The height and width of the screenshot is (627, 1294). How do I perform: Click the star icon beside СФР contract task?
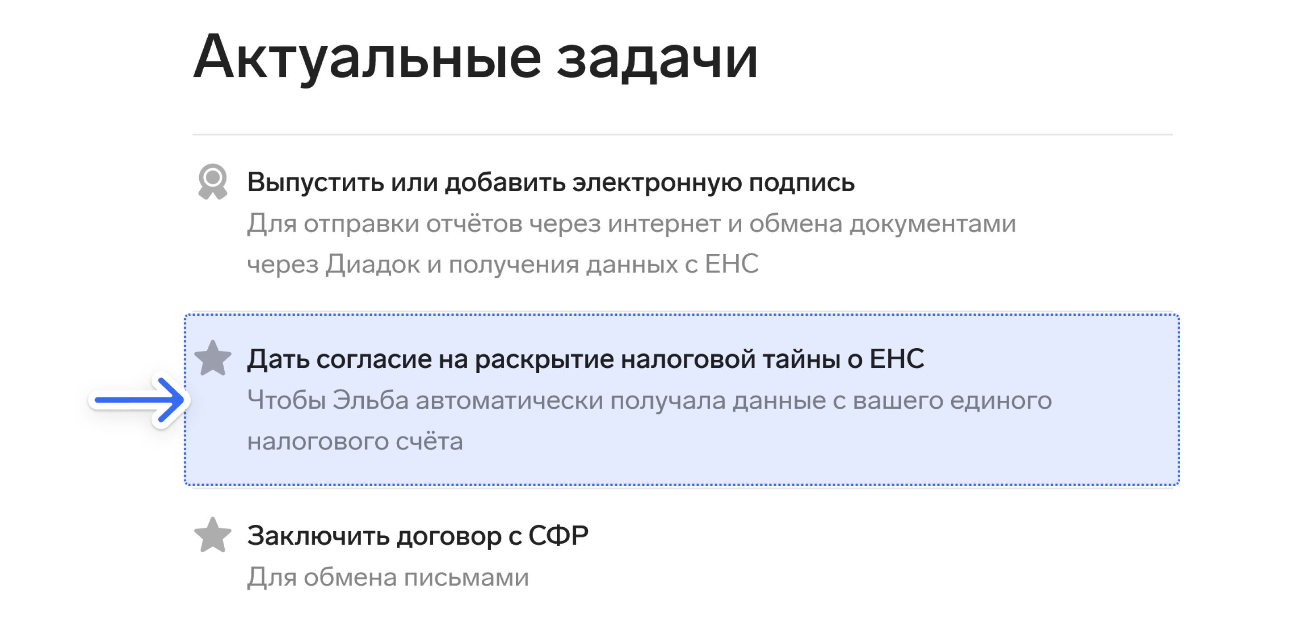213,535
